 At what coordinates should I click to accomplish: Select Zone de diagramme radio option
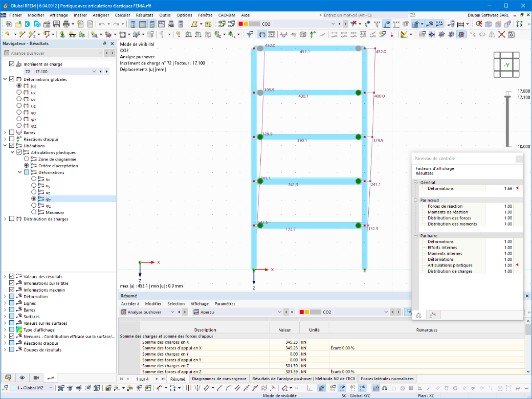click(27, 159)
